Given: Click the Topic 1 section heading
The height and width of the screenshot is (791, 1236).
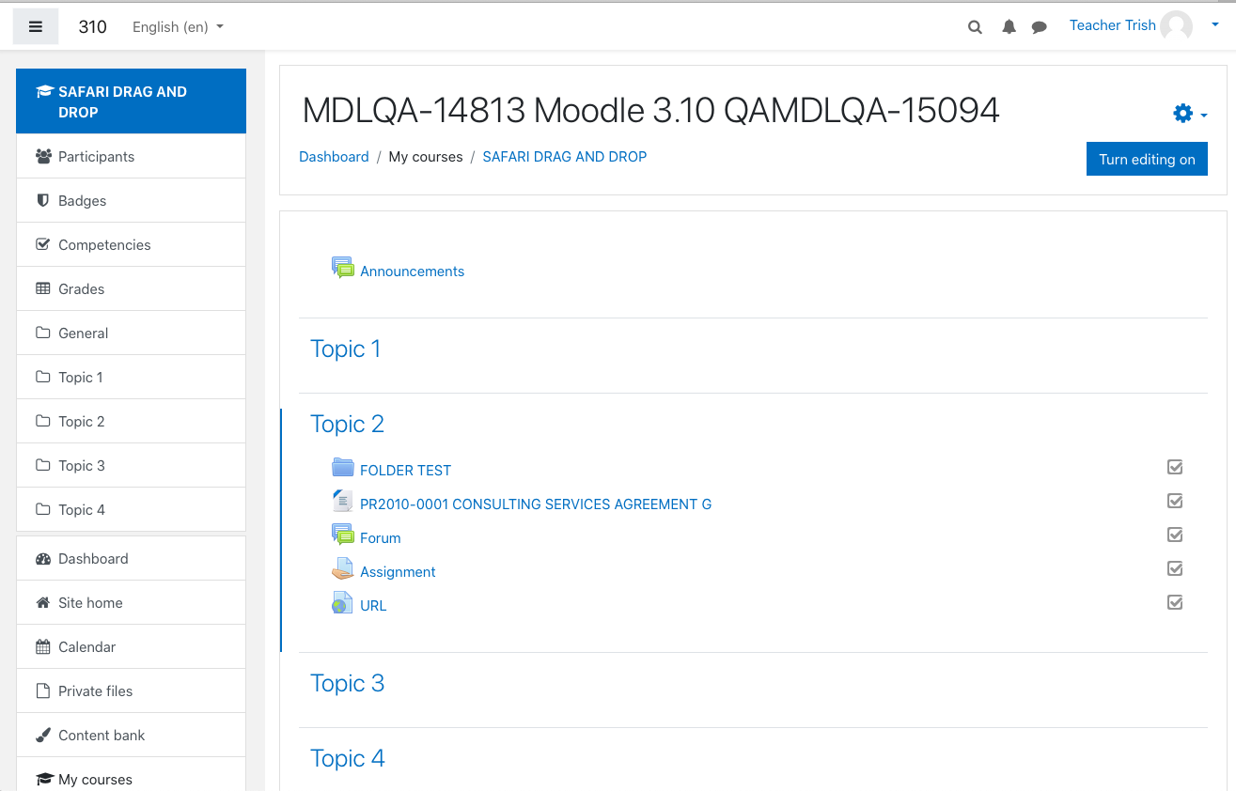Looking at the screenshot, I should click(345, 349).
